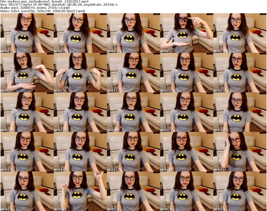Pick the frame marked 00:04:31
This screenshot has height=211, width=267.
click(186, 152)
